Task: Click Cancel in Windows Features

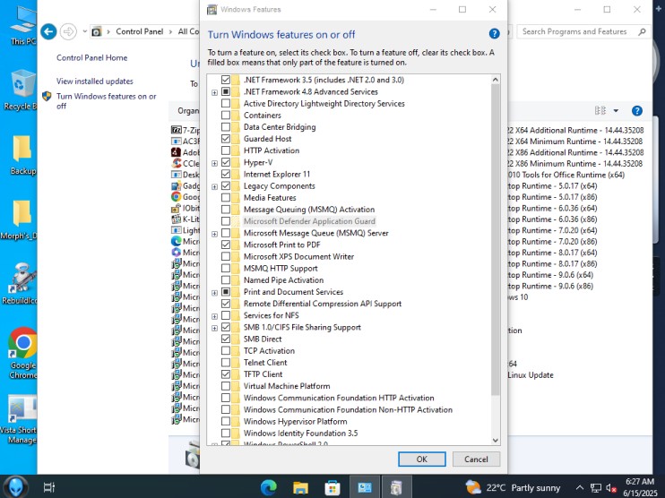Action: click(476, 459)
